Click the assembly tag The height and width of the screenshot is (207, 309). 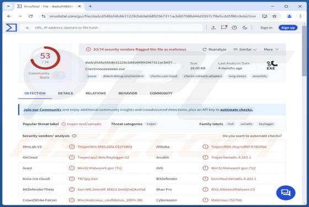click(x=260, y=76)
